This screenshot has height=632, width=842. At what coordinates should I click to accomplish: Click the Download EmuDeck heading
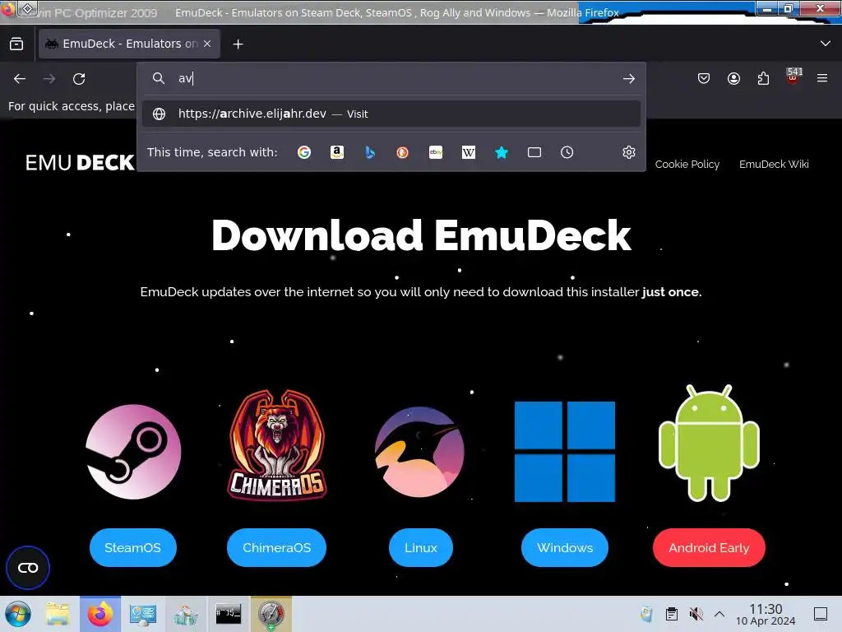click(x=421, y=235)
